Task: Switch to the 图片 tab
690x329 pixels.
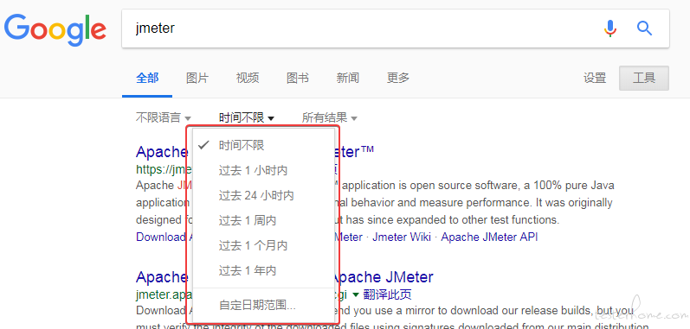Action: pyautogui.click(x=197, y=78)
